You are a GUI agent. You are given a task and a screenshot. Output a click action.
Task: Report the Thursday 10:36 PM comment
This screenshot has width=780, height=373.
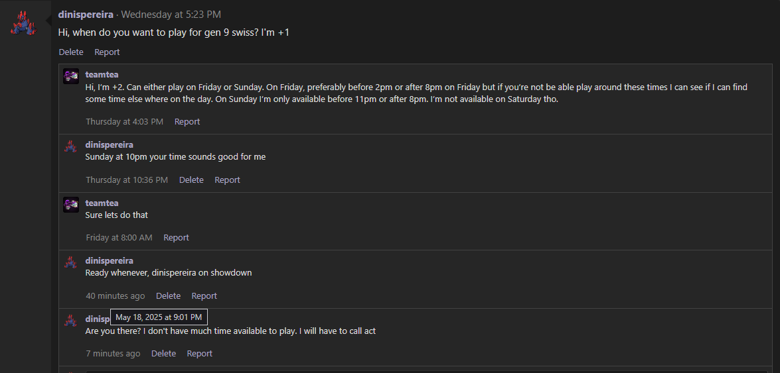click(x=227, y=180)
